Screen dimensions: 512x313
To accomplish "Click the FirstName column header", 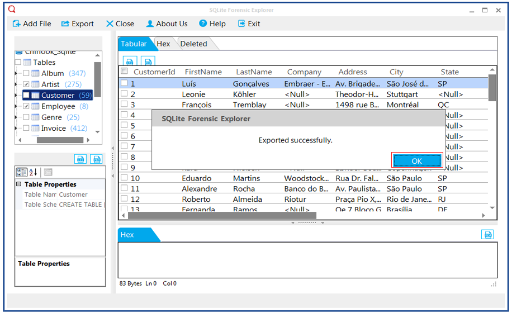I will [203, 72].
